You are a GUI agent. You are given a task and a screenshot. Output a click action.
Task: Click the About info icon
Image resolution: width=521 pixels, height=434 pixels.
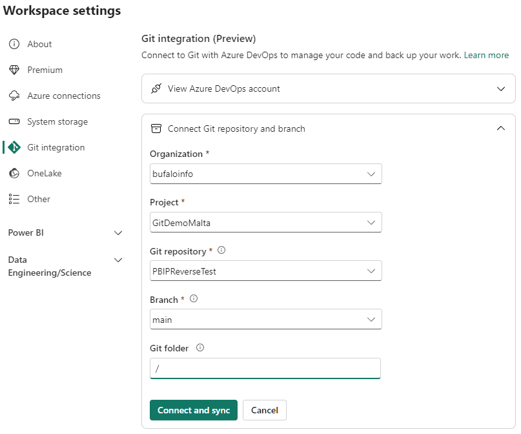point(14,44)
